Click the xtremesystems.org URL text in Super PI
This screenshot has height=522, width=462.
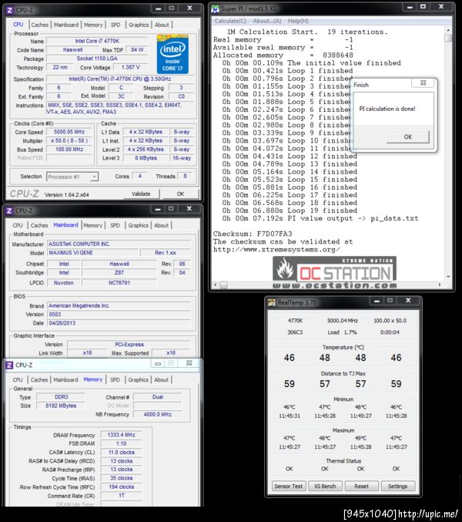coord(276,250)
